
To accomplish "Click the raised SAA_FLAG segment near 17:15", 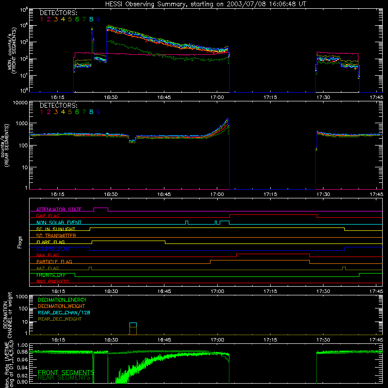I will [x=273, y=254].
